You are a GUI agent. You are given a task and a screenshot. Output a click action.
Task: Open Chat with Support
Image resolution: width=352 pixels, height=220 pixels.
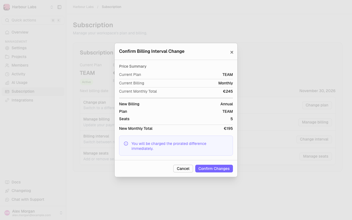[x=33, y=199]
